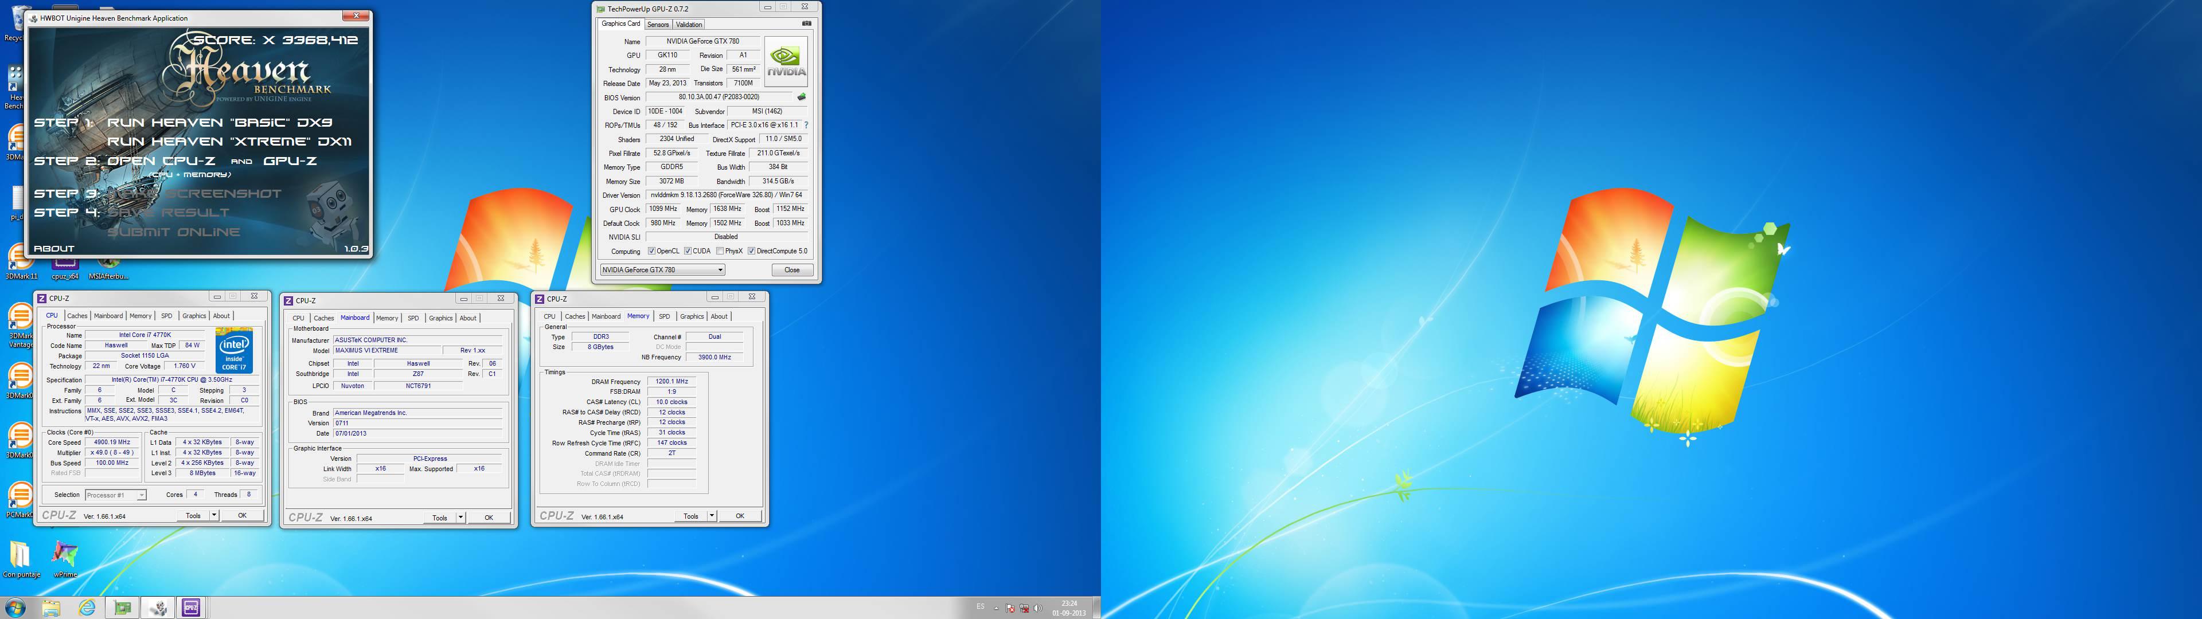Click OK in the CPU-Z Memory window
The height and width of the screenshot is (619, 2202).
tap(739, 516)
